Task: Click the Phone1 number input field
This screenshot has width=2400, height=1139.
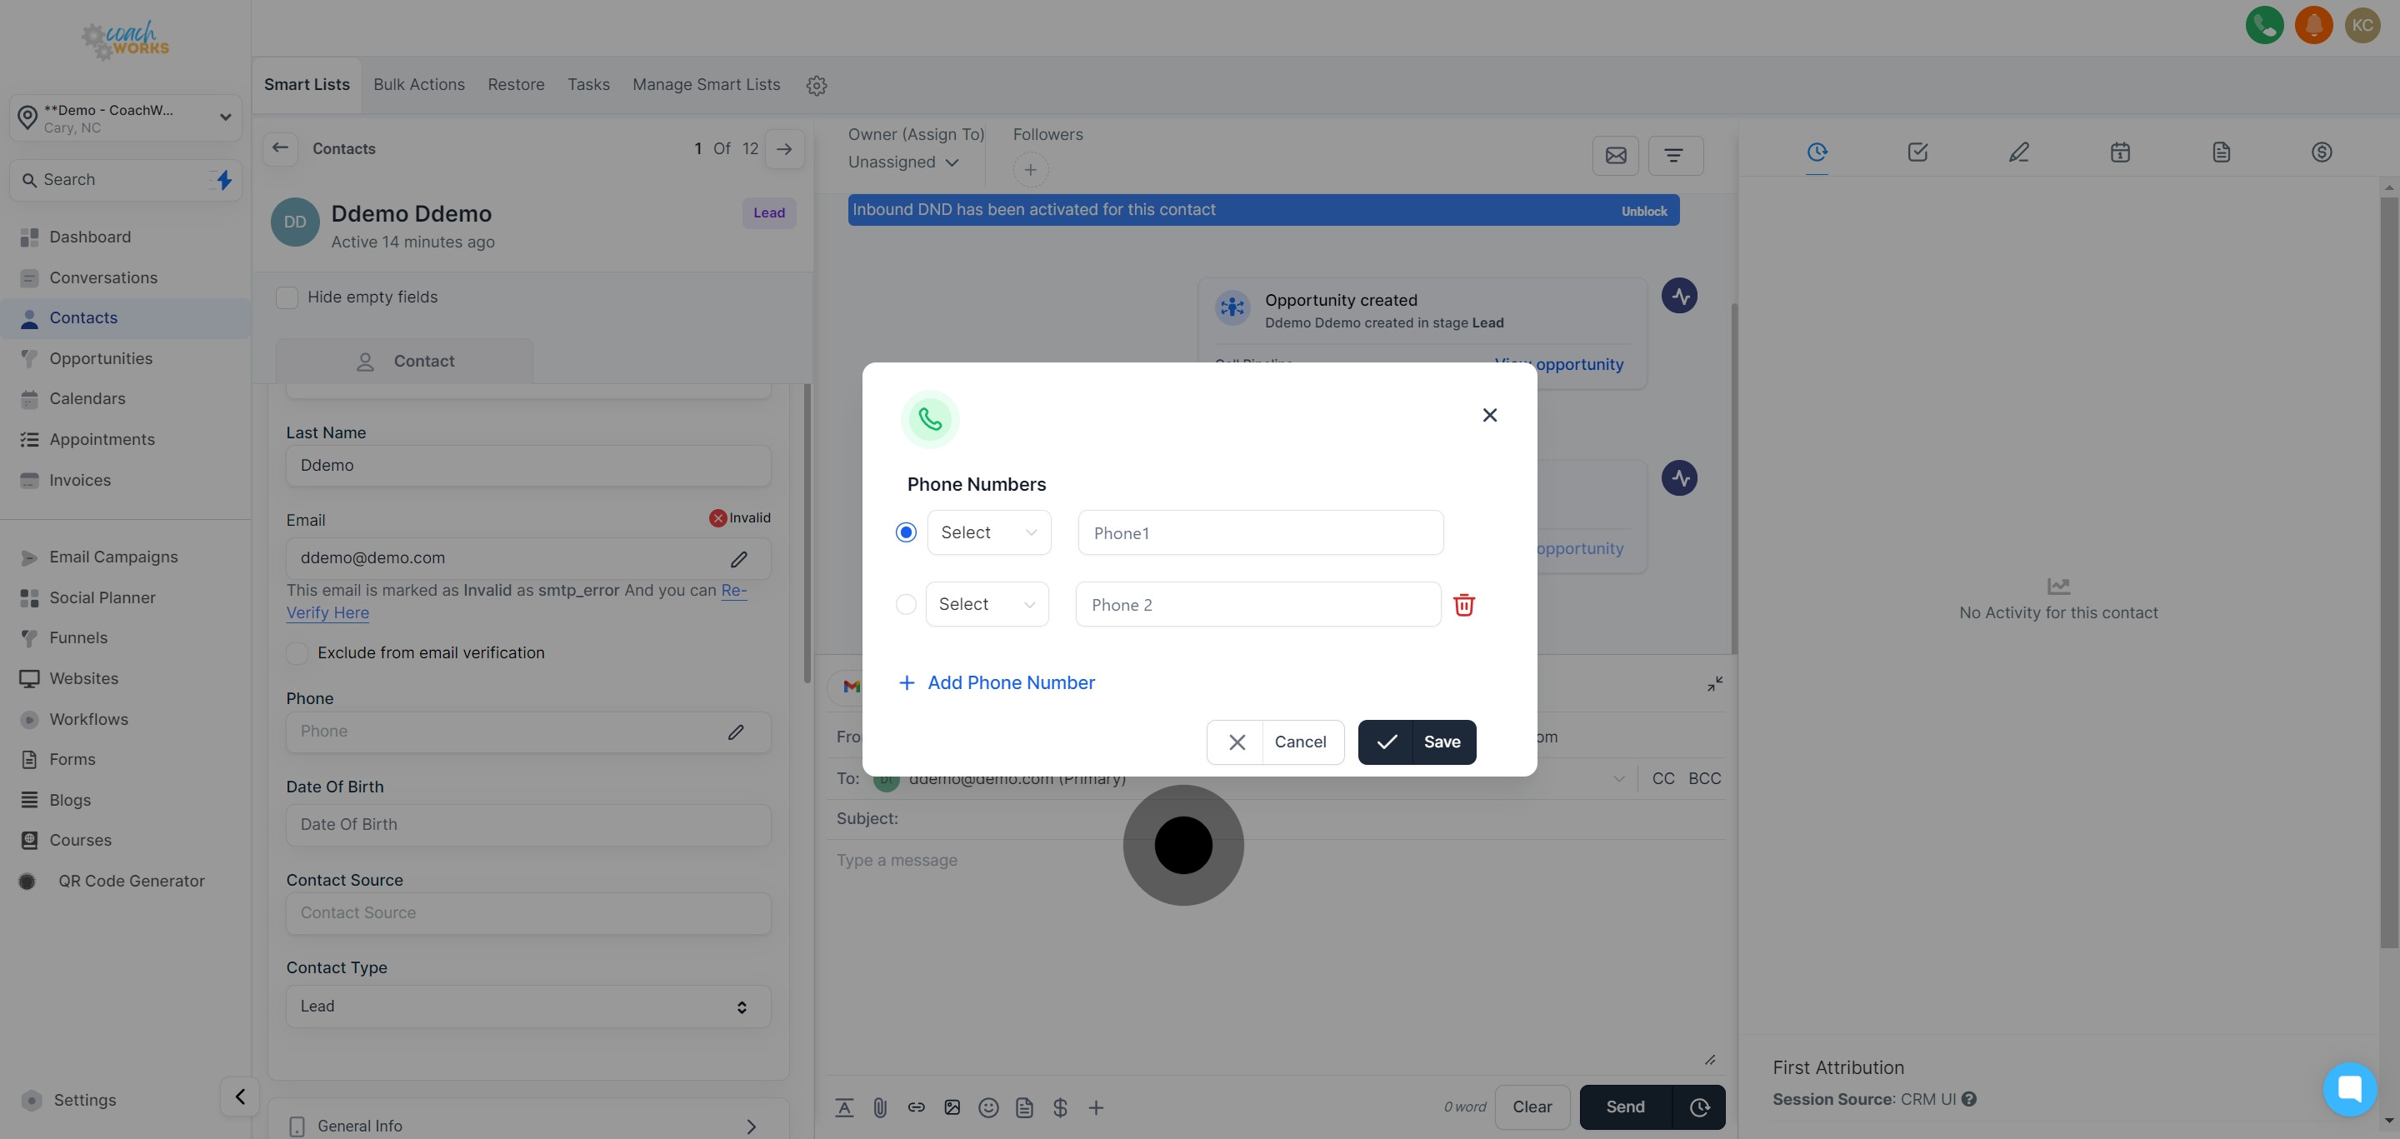Action: 1260,532
